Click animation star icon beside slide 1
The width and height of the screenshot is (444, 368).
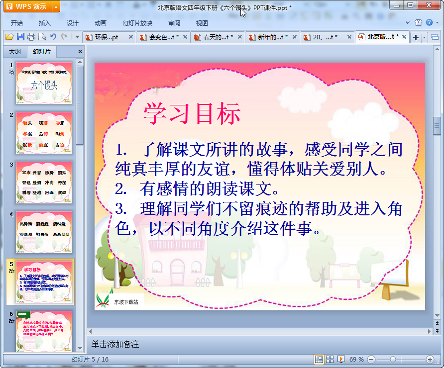point(11,73)
